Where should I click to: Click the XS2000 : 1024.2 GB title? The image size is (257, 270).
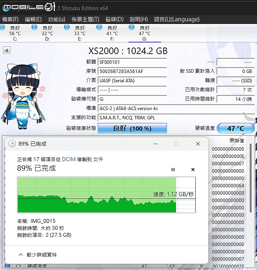(x=128, y=51)
